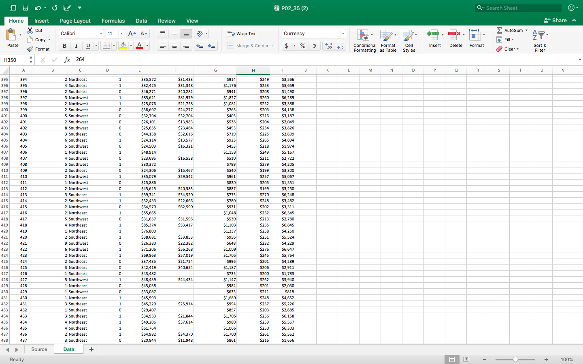Expand the AutoSum dropdown arrow

coord(526,30)
